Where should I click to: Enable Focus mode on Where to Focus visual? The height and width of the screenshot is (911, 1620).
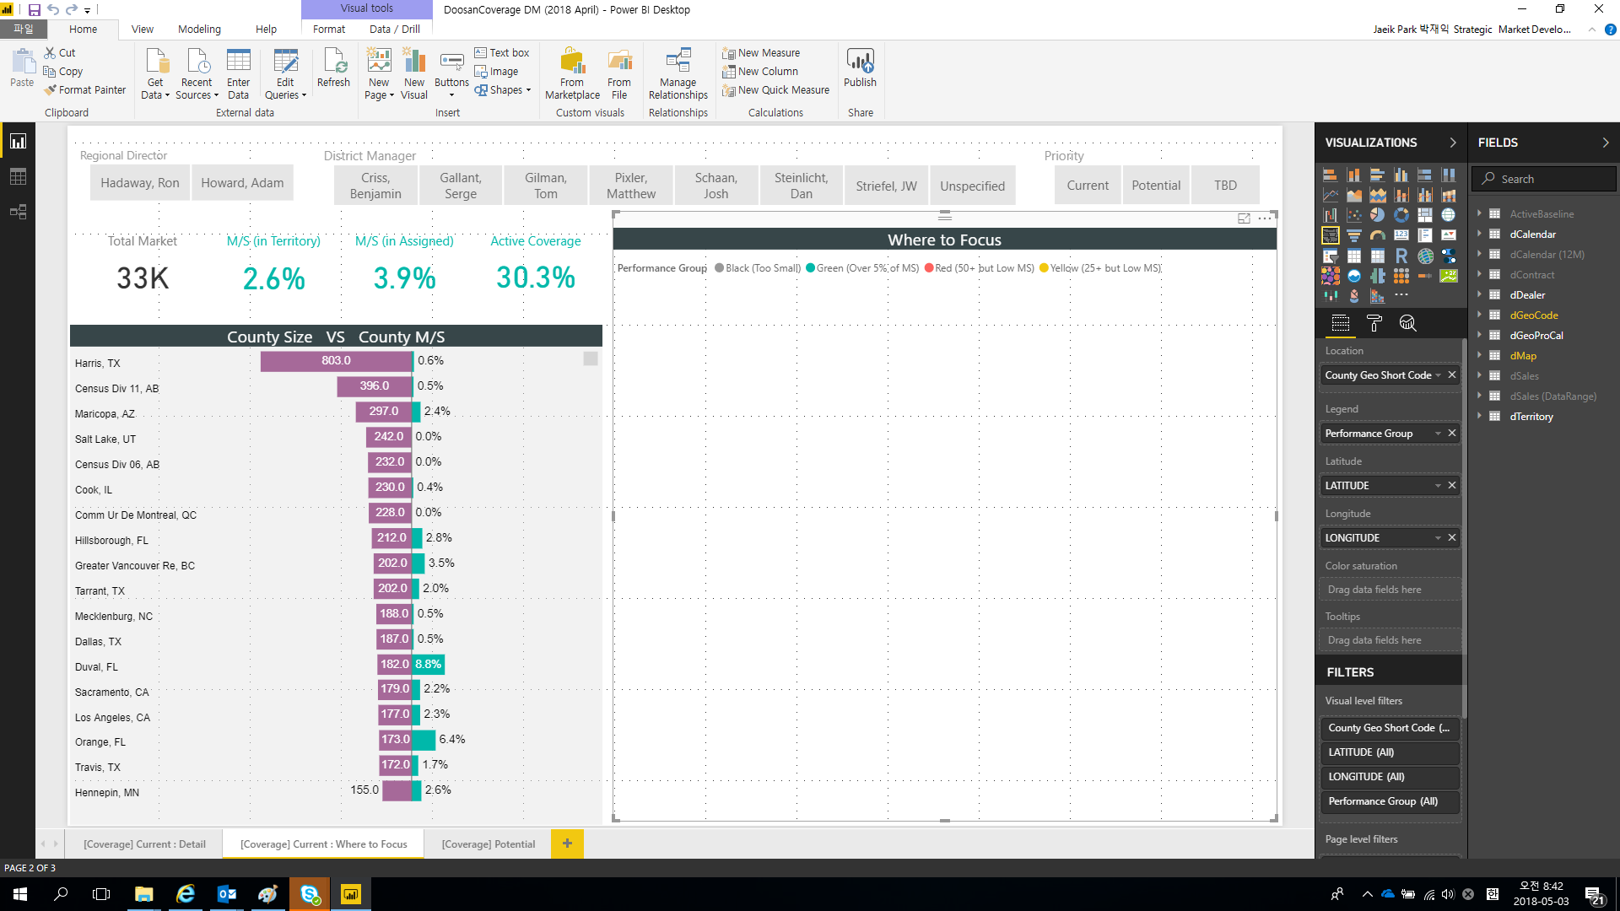pos(1244,218)
